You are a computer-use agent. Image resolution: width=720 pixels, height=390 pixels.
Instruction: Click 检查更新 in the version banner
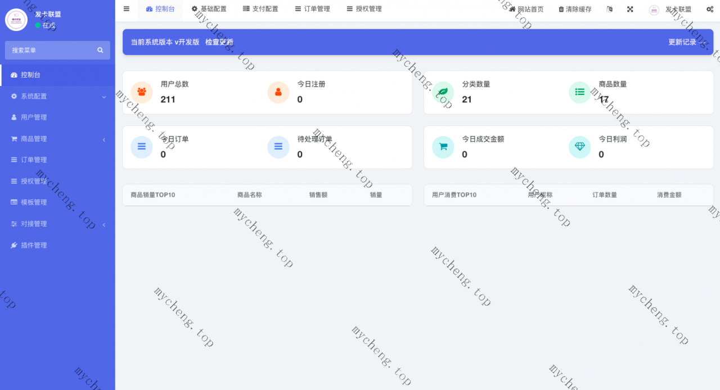(x=219, y=42)
